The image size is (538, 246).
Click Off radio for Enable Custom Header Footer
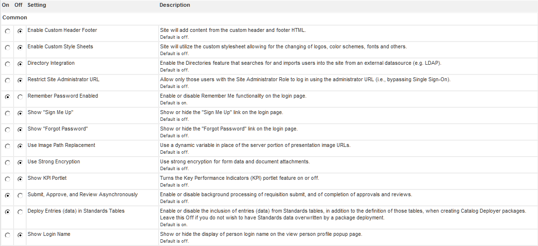tap(20, 31)
